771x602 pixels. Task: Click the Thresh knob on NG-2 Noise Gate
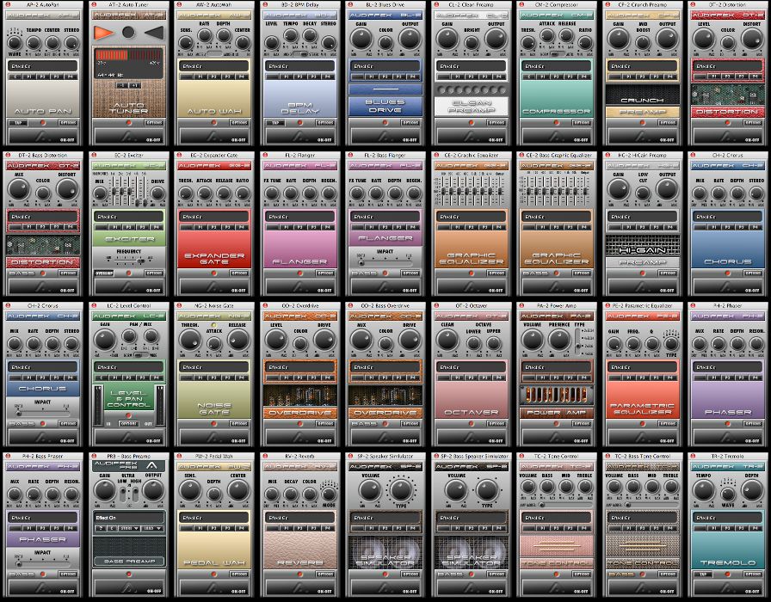[190, 340]
